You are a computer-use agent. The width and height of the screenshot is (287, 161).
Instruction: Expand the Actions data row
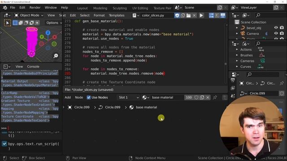[237, 50]
